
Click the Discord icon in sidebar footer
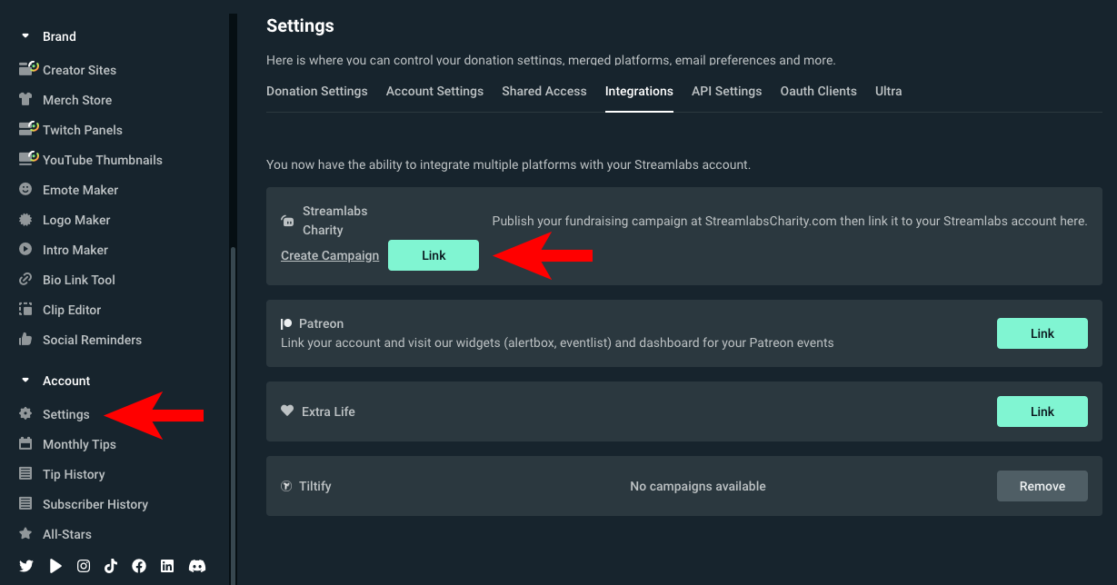point(196,566)
